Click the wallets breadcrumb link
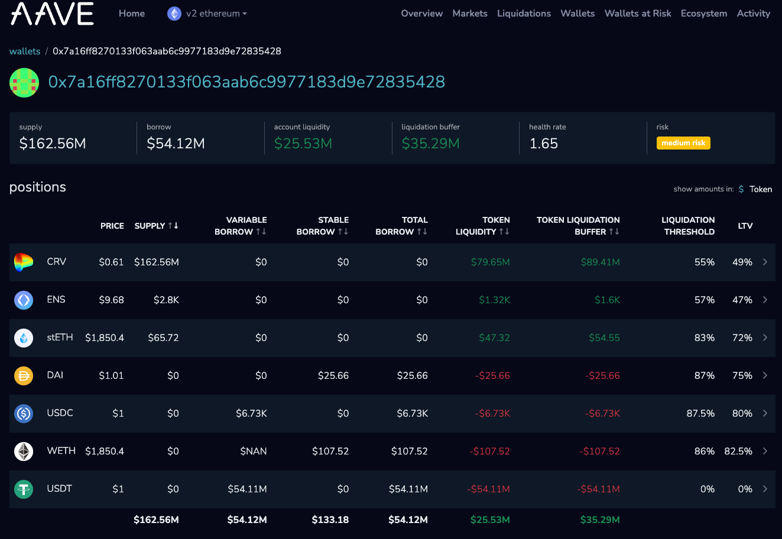 (25, 51)
